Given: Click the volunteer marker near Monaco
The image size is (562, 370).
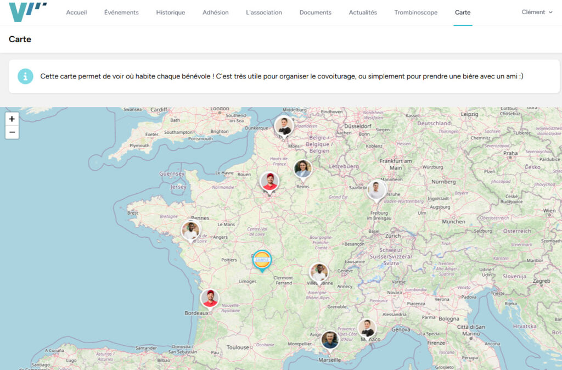Looking at the screenshot, I should pyautogui.click(x=367, y=328).
